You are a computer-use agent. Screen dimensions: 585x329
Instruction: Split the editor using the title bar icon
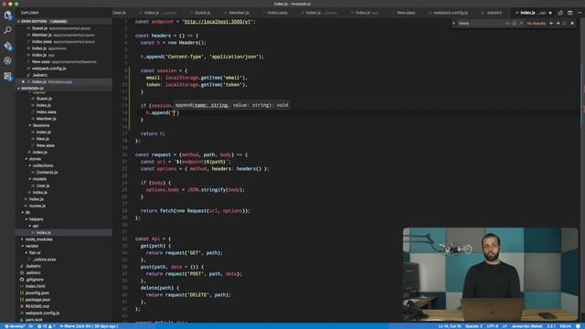[569, 13]
